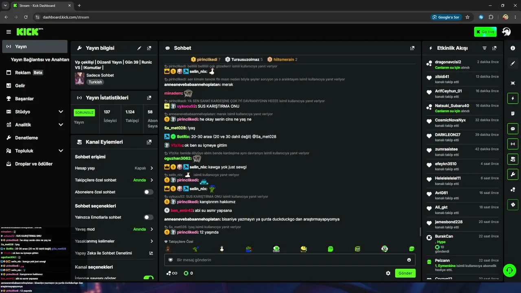The width and height of the screenshot is (521, 293).
Task: Click the green Go live button
Action: (485, 32)
